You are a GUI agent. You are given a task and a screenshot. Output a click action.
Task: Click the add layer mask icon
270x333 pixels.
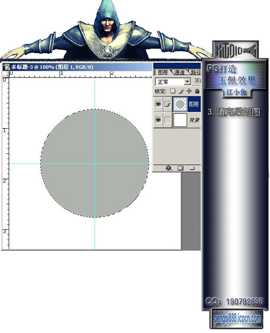180,168
